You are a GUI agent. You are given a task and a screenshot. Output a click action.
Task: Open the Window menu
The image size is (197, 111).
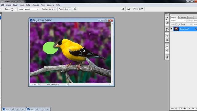(50, 5)
